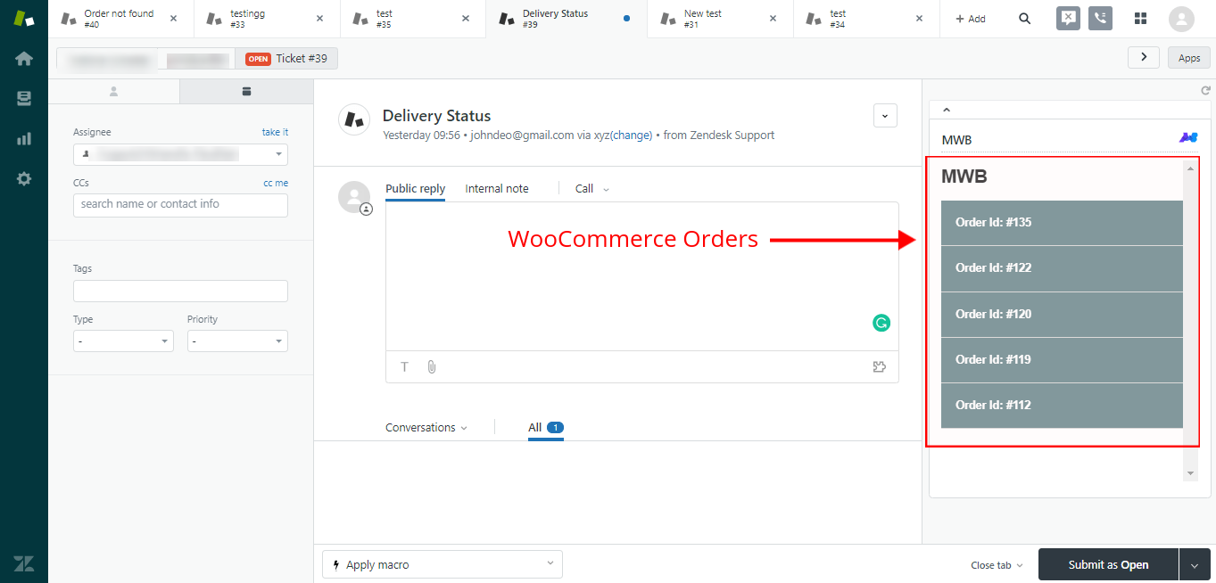Open the 'test #35' tab
The width and height of the screenshot is (1216, 583).
pyautogui.click(x=413, y=19)
